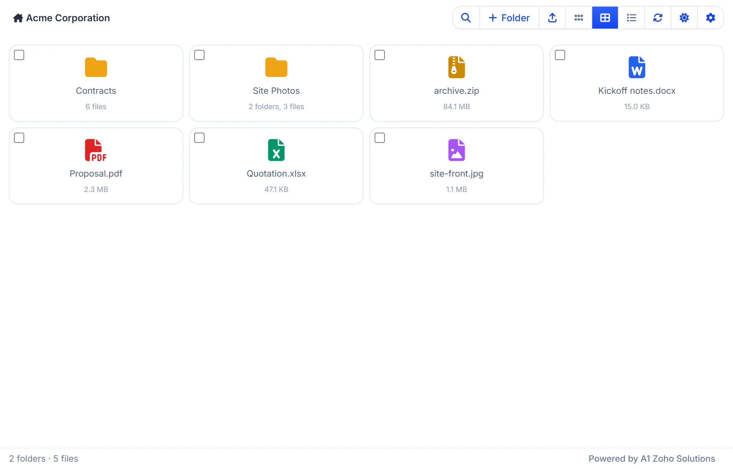
Task: Click the 2.3 MB size label
Action: [x=96, y=189]
